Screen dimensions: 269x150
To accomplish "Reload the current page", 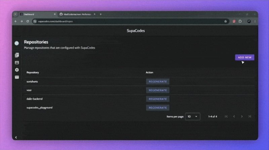I will click(28, 21).
